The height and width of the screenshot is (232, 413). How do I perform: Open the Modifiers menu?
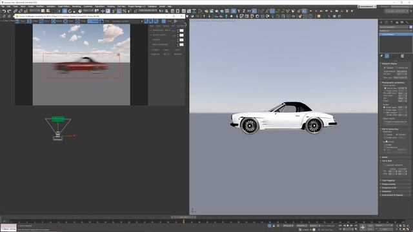(40, 6)
